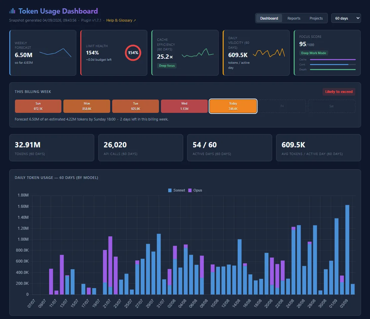The image size is (370, 319).
Task: Select the Wed 1.13M day tile
Action: tap(184, 106)
